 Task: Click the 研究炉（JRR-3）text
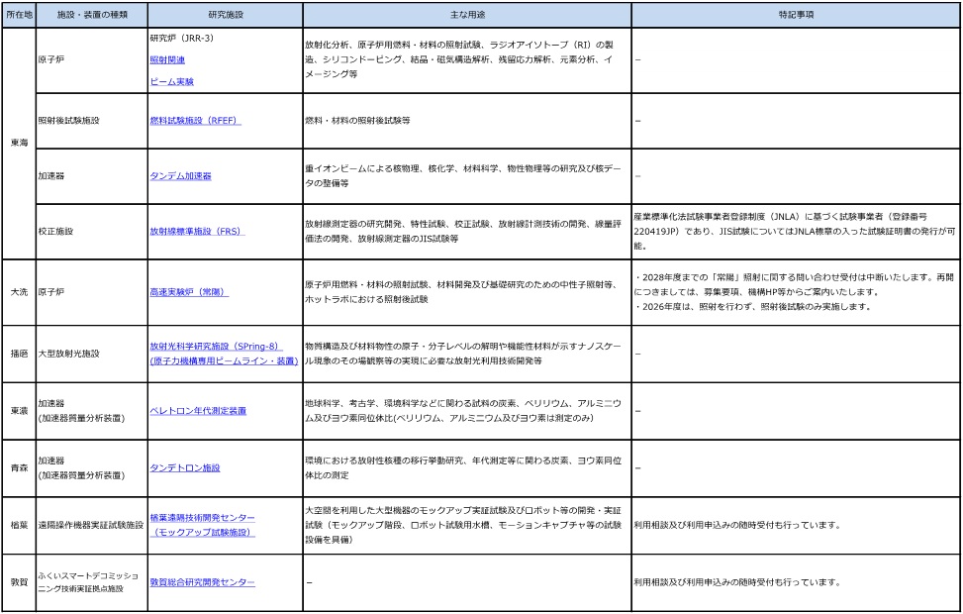[181, 38]
